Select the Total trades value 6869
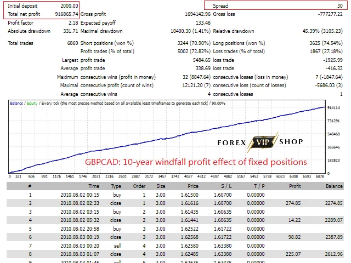The height and width of the screenshot is (263, 351). pyautogui.click(x=72, y=43)
